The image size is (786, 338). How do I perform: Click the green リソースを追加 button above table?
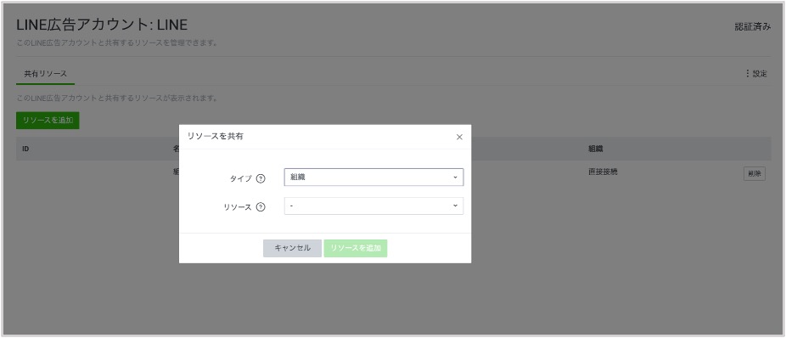click(48, 121)
